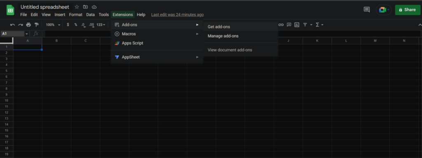422x158 pixels.
Task: Format as currency with dollar icon
Action: [x=68, y=25]
